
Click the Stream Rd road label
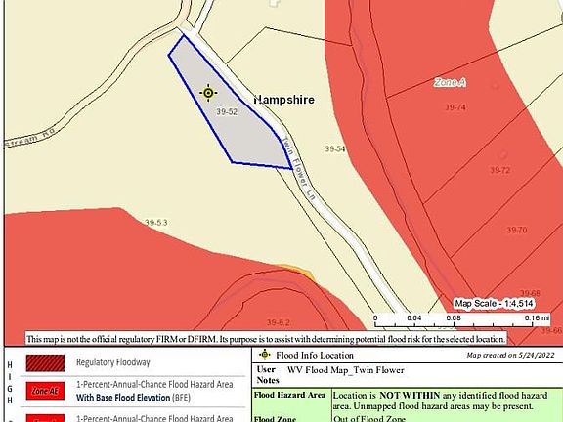[29, 138]
